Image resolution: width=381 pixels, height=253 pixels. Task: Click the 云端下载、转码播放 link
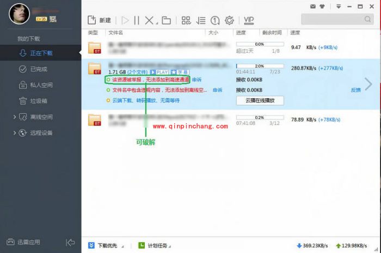(x=146, y=100)
